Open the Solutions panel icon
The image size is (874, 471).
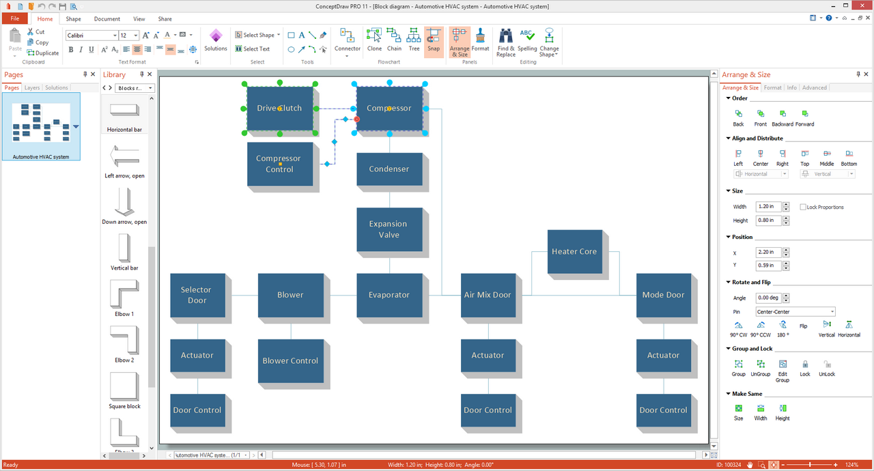(x=216, y=40)
